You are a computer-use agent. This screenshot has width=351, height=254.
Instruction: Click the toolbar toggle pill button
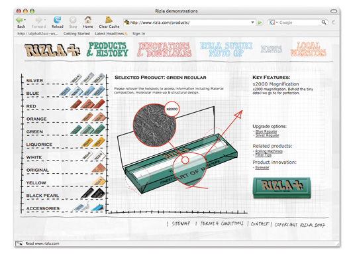click(334, 11)
